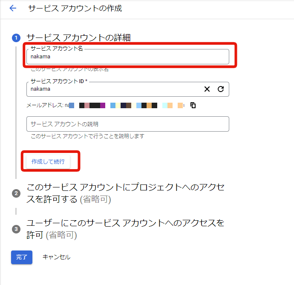This screenshot has height=285, width=294.
Task: Select step 1 サービス アカウントの詳細 heading
Action: [78, 37]
